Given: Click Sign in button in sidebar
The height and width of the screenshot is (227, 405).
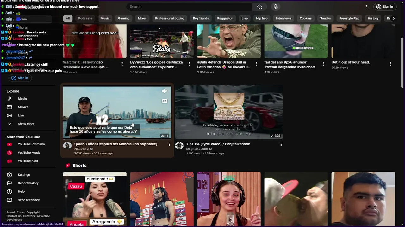Looking at the screenshot, I should coord(20,78).
